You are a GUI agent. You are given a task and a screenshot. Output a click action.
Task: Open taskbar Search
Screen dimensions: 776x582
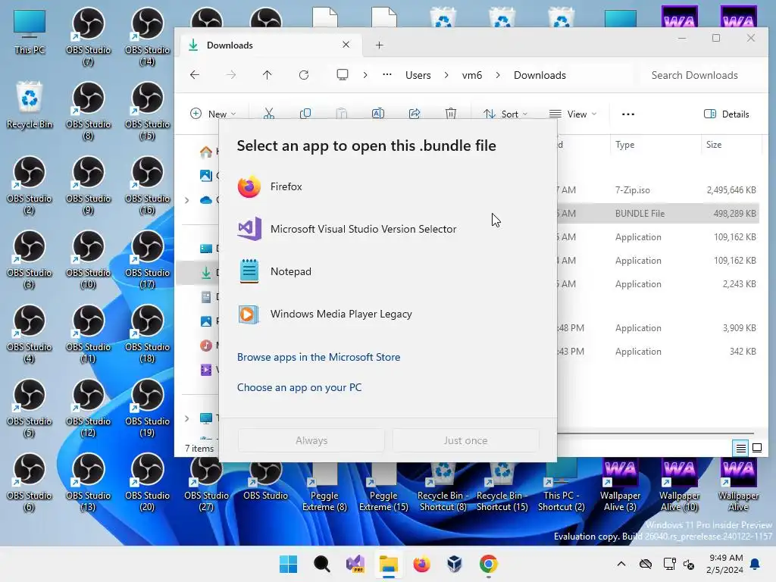tap(321, 564)
